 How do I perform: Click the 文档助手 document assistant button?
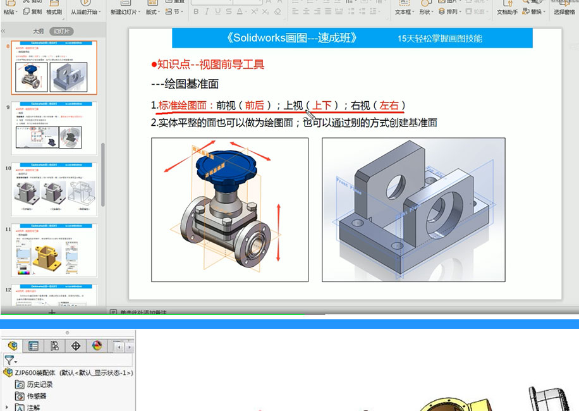[508, 8]
